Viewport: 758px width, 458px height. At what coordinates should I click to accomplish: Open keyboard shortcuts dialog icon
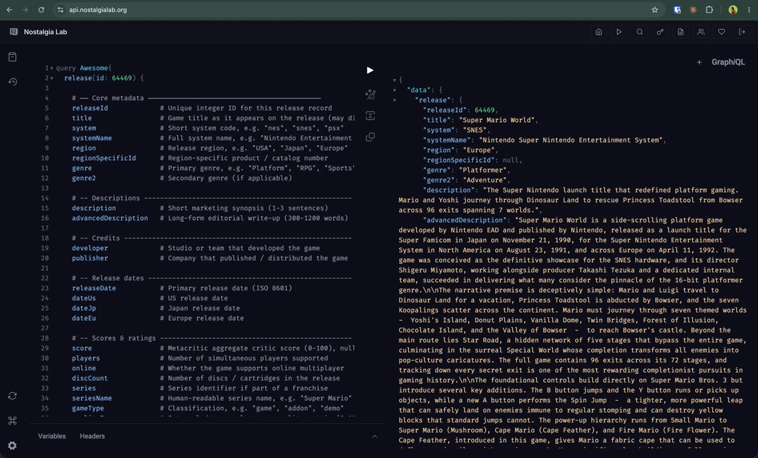pos(13,420)
